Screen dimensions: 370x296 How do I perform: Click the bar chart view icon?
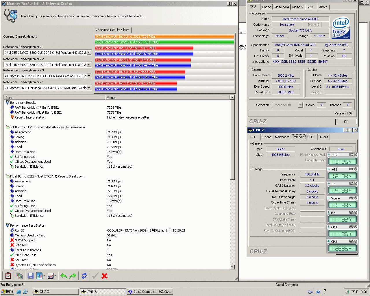[39, 276]
